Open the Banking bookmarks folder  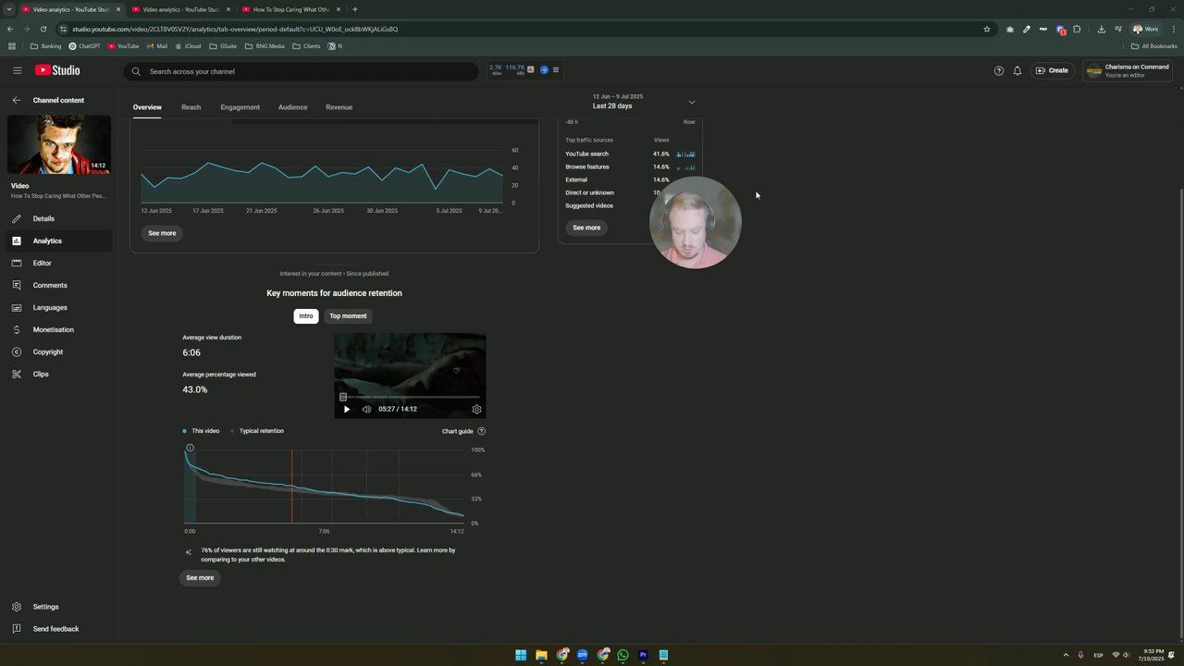point(46,46)
